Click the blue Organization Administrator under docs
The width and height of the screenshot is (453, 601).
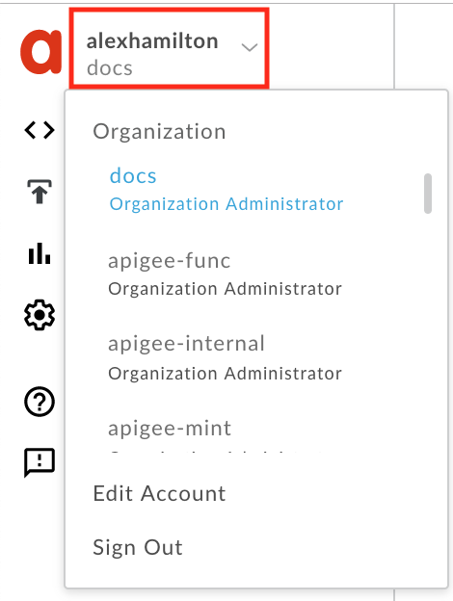226,204
